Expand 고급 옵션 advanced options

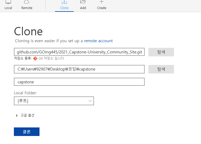[x=25, y=115]
